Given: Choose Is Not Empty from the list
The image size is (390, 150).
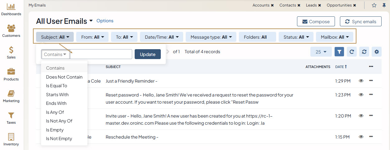Looking at the screenshot, I should [59, 139].
